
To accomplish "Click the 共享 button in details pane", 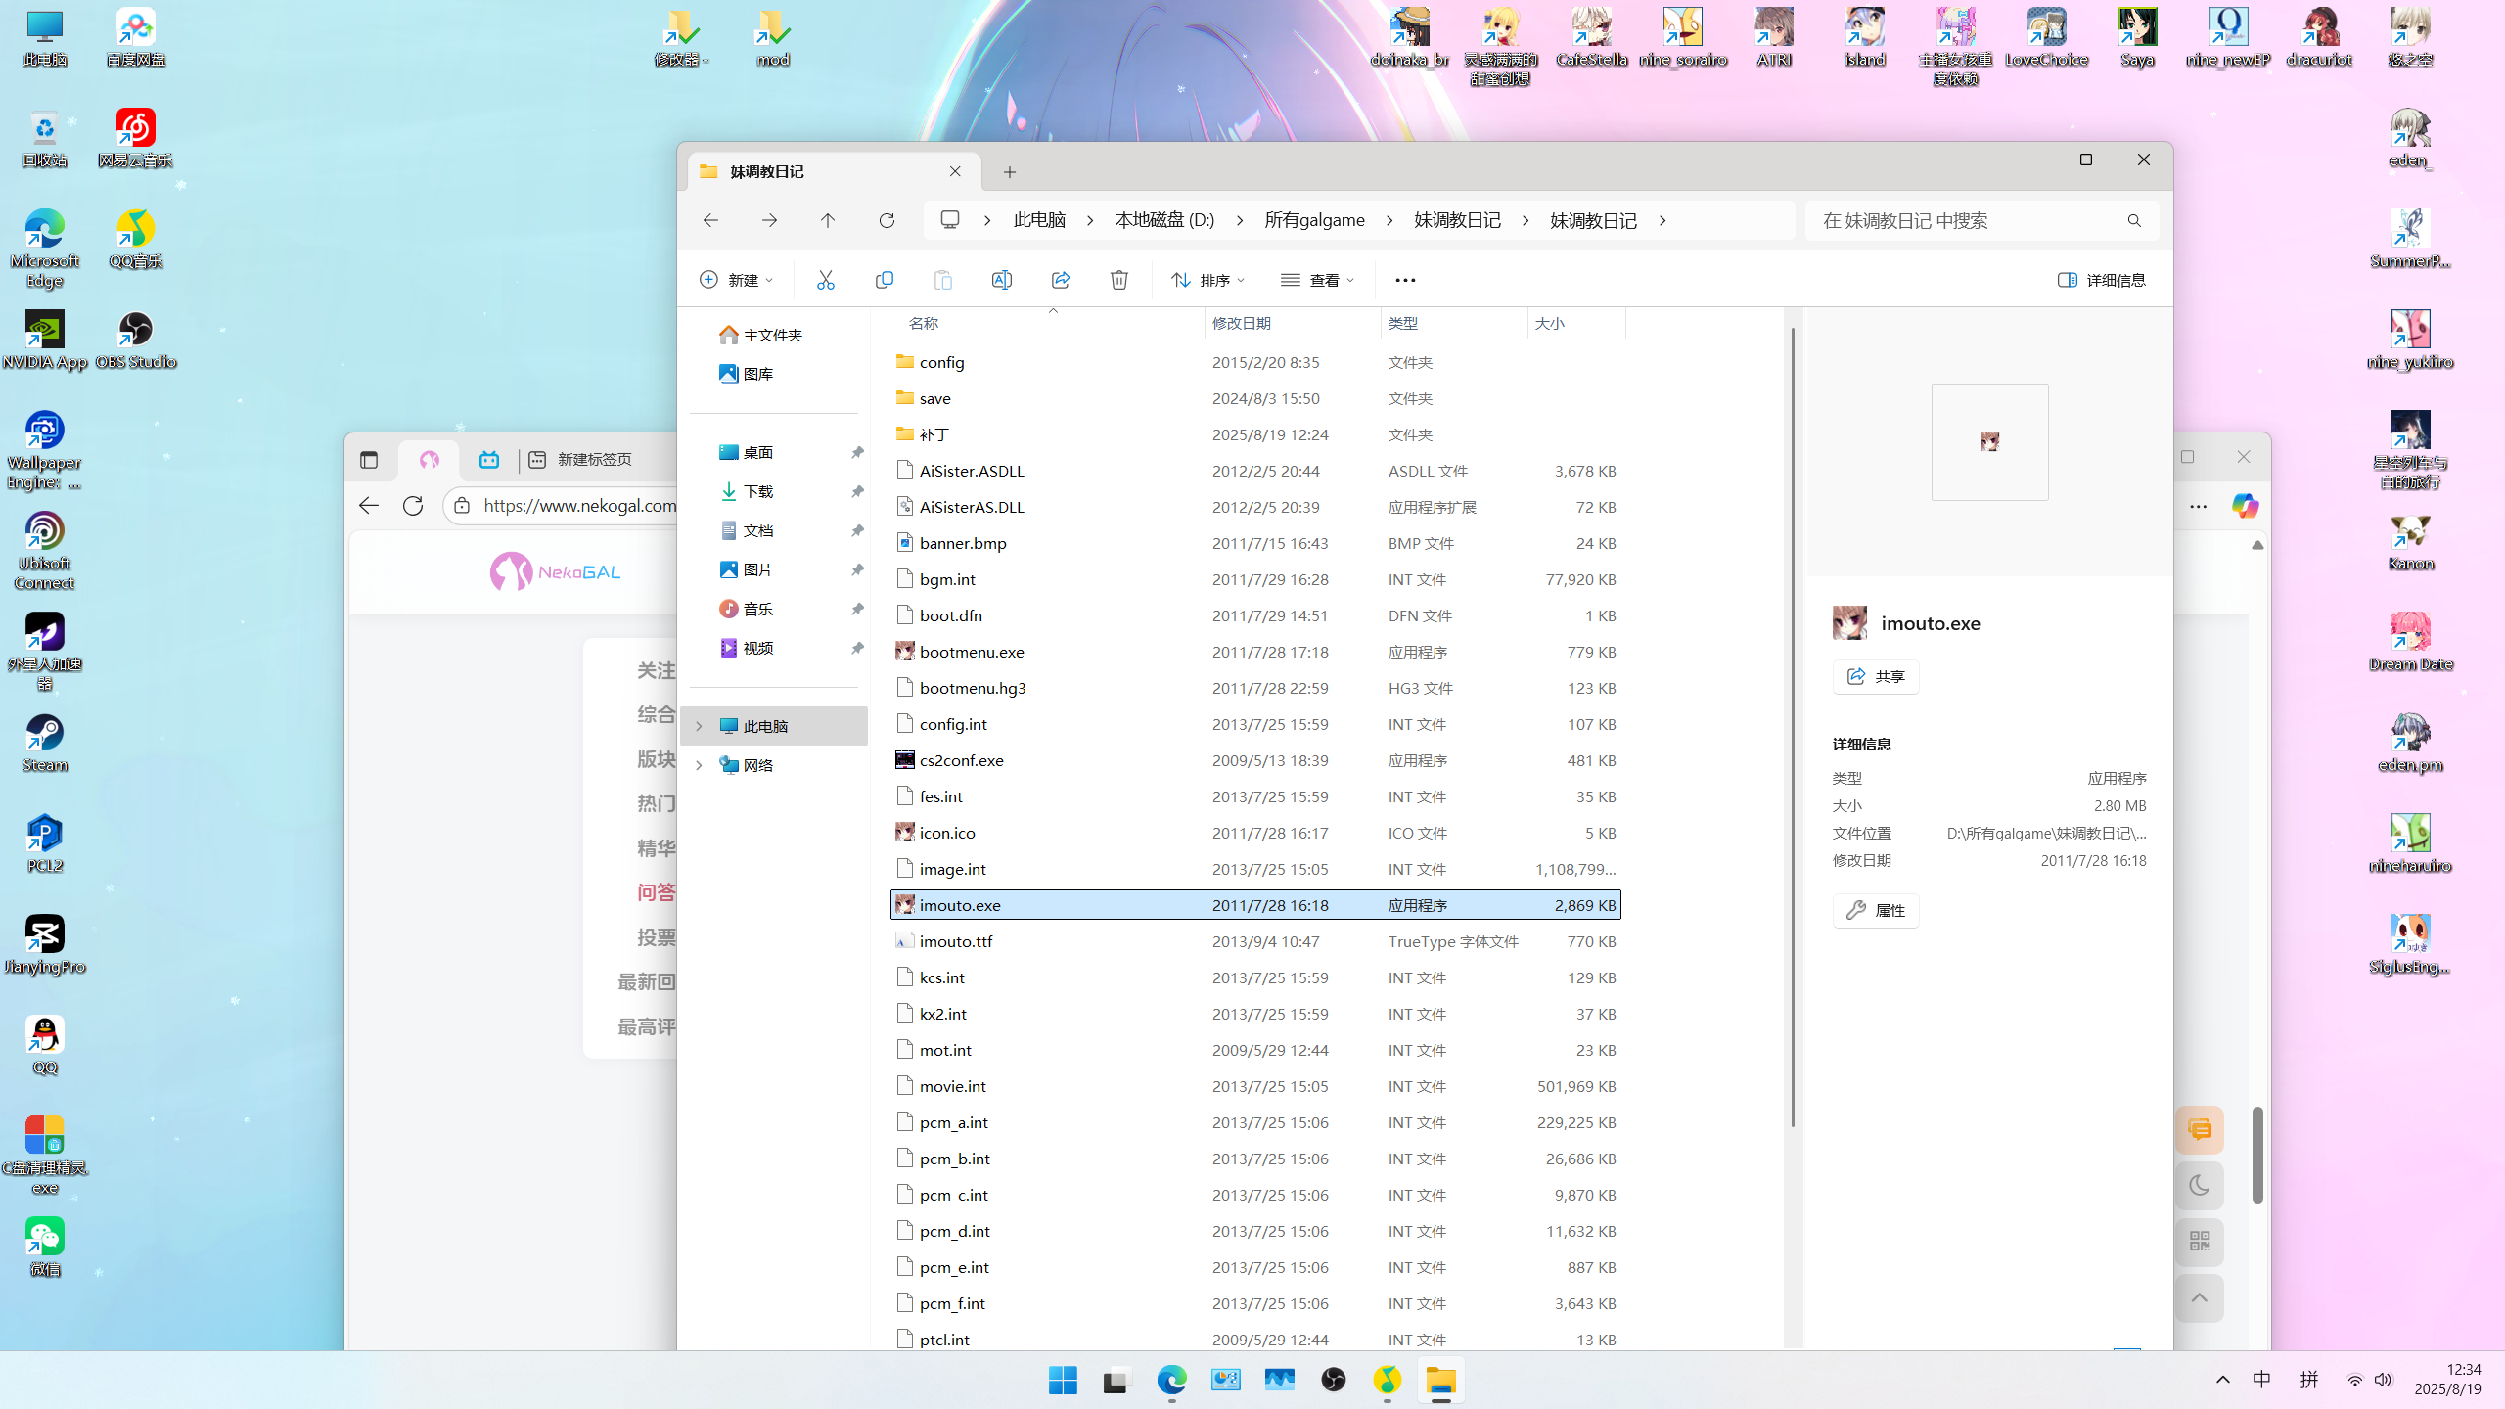I will [1875, 676].
